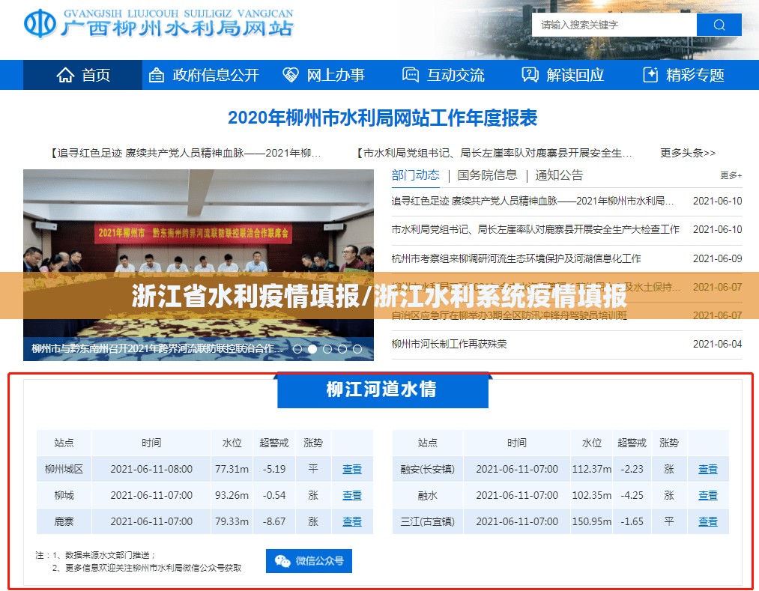Click water level 150.95m for 三江
The width and height of the screenshot is (759, 591).
point(591,521)
